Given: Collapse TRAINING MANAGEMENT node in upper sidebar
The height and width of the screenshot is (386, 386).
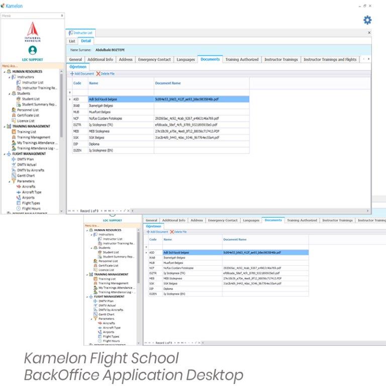Looking at the screenshot, I should (5, 127).
